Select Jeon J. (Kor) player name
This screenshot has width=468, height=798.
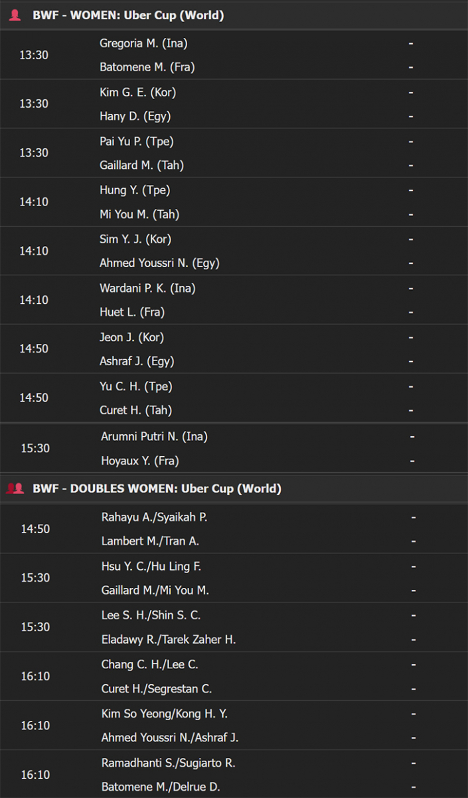pos(132,337)
